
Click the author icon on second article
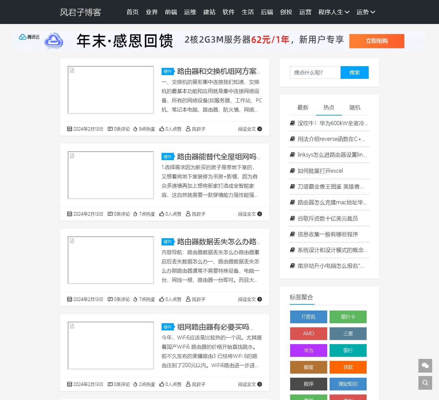coord(188,214)
